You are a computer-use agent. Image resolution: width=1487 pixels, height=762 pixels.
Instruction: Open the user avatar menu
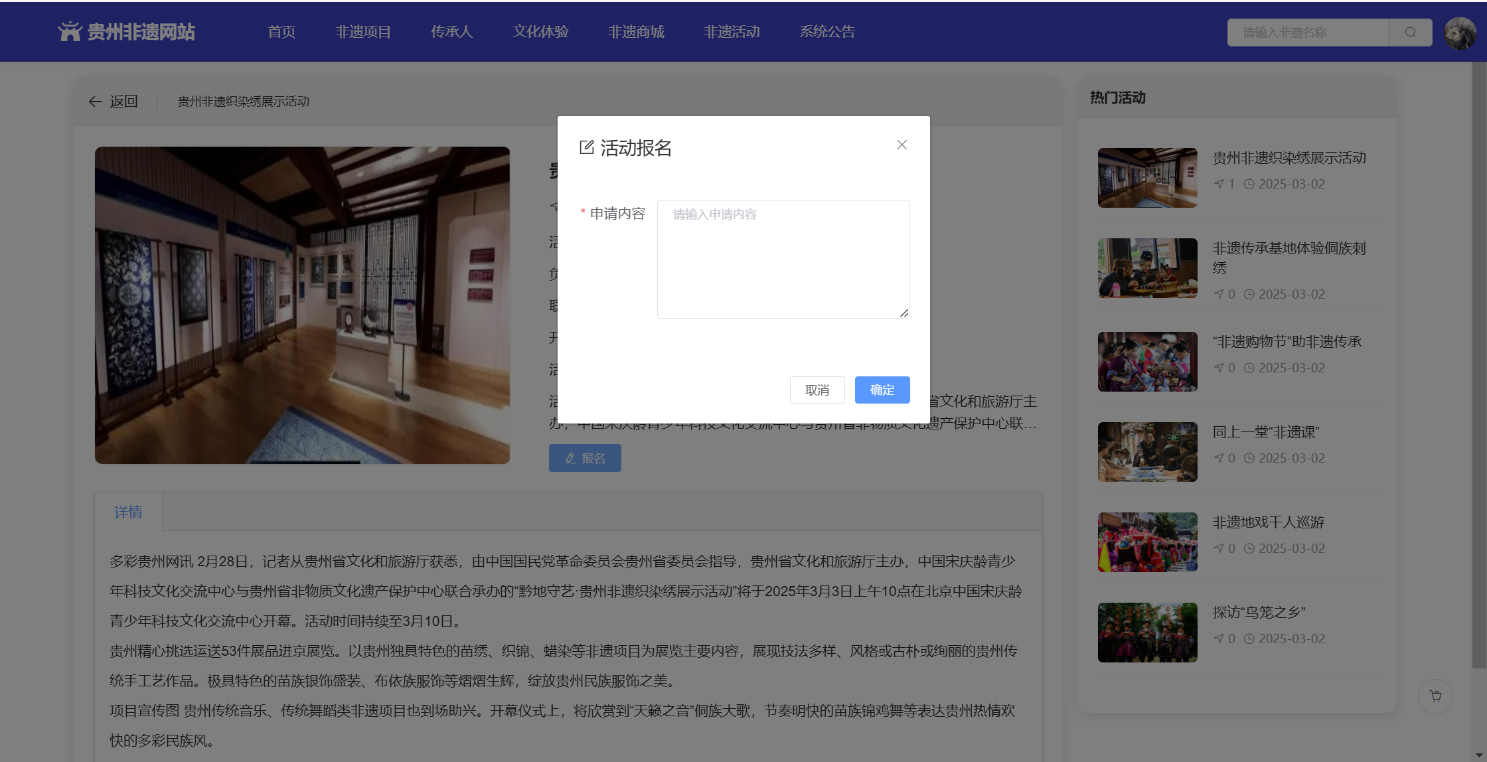pyautogui.click(x=1460, y=33)
